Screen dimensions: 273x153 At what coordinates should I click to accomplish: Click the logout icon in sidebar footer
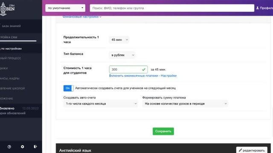[x=35, y=147]
